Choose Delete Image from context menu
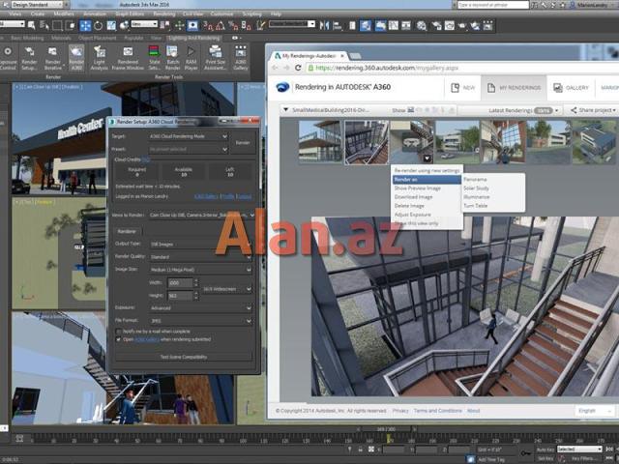The image size is (619, 464). [409, 206]
